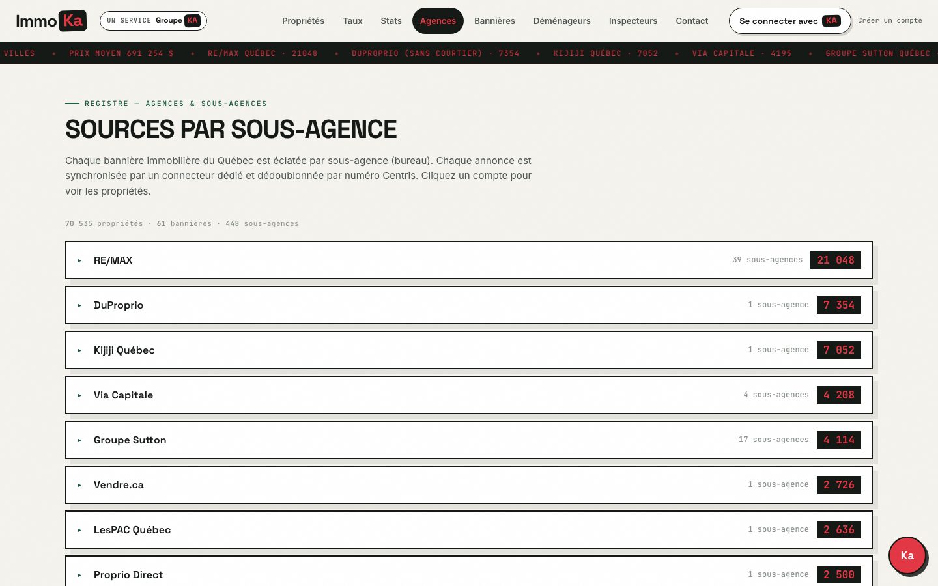
Task: Click the Kijiji Québec banner name
Action: click(x=124, y=350)
